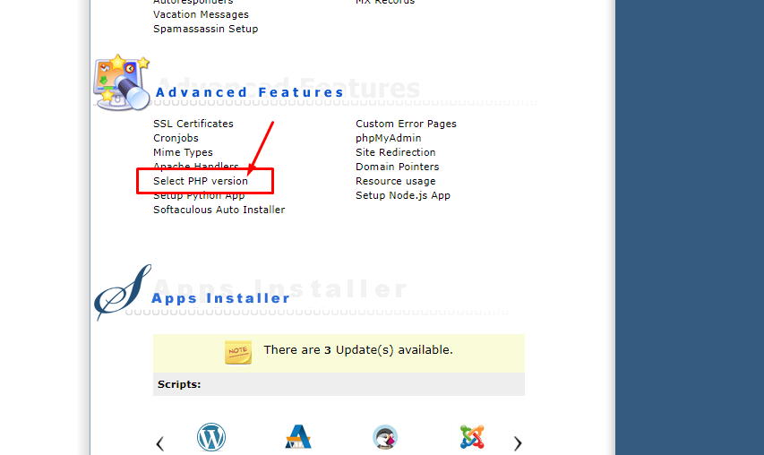Open Cronjobs page
This screenshot has height=455, width=764.
click(x=176, y=138)
